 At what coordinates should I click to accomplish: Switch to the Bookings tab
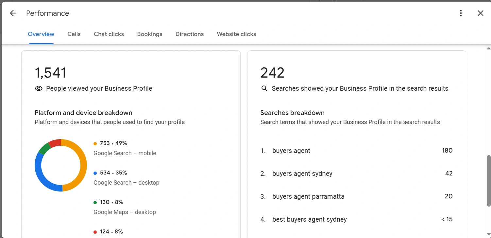149,34
